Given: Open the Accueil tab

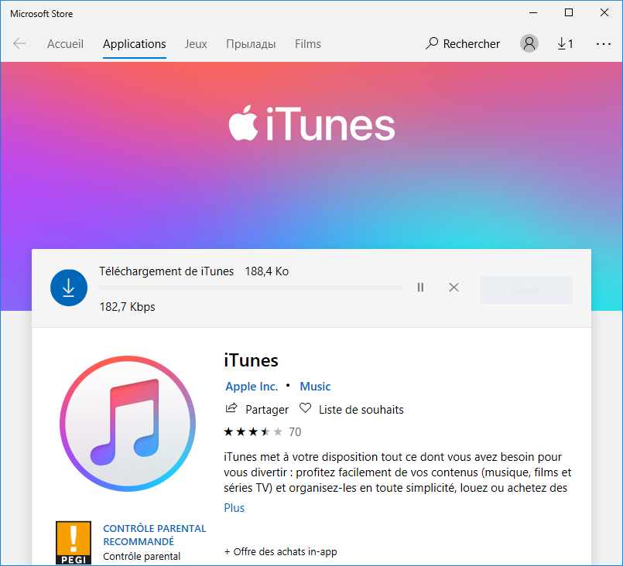Looking at the screenshot, I should pos(65,43).
